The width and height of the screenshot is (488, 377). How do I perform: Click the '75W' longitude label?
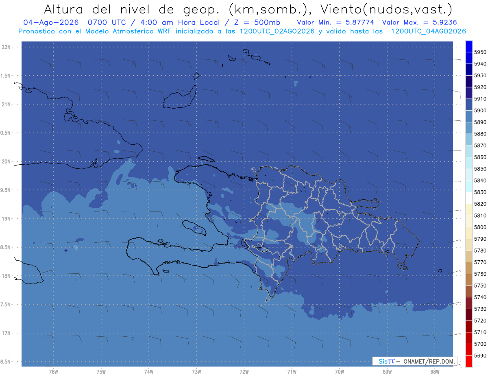click(101, 372)
